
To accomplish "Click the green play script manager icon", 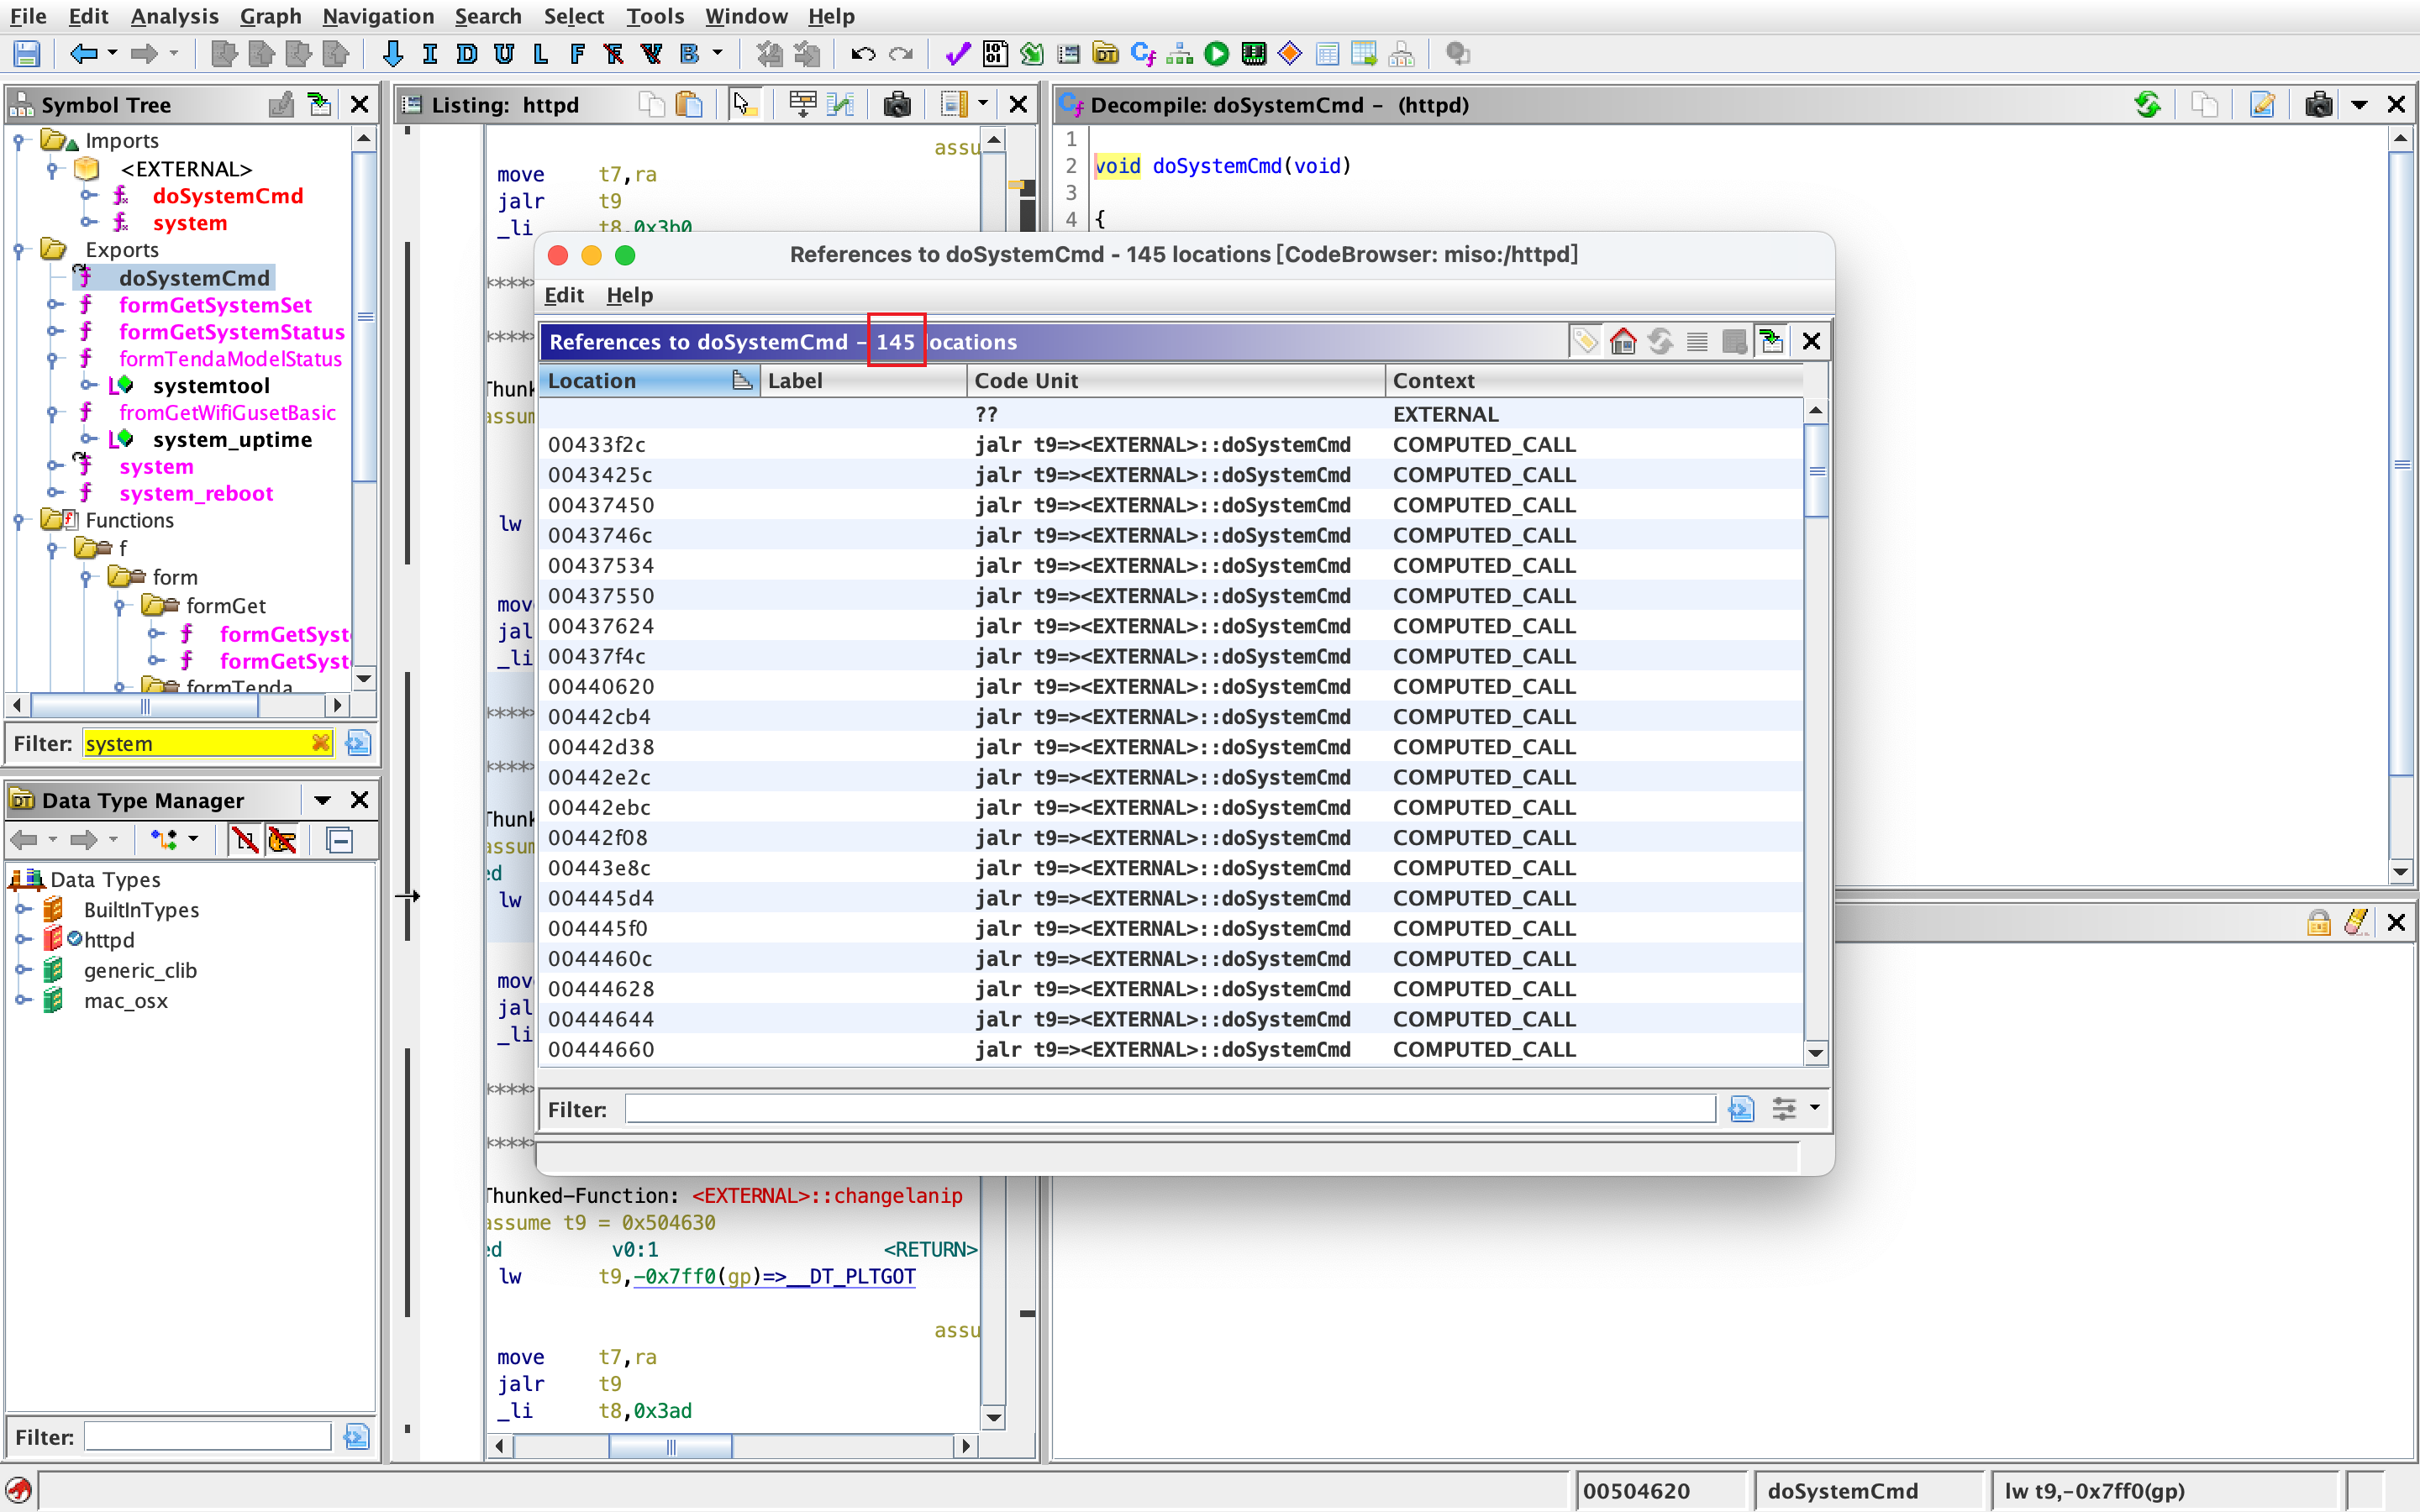I will pos(1216,54).
